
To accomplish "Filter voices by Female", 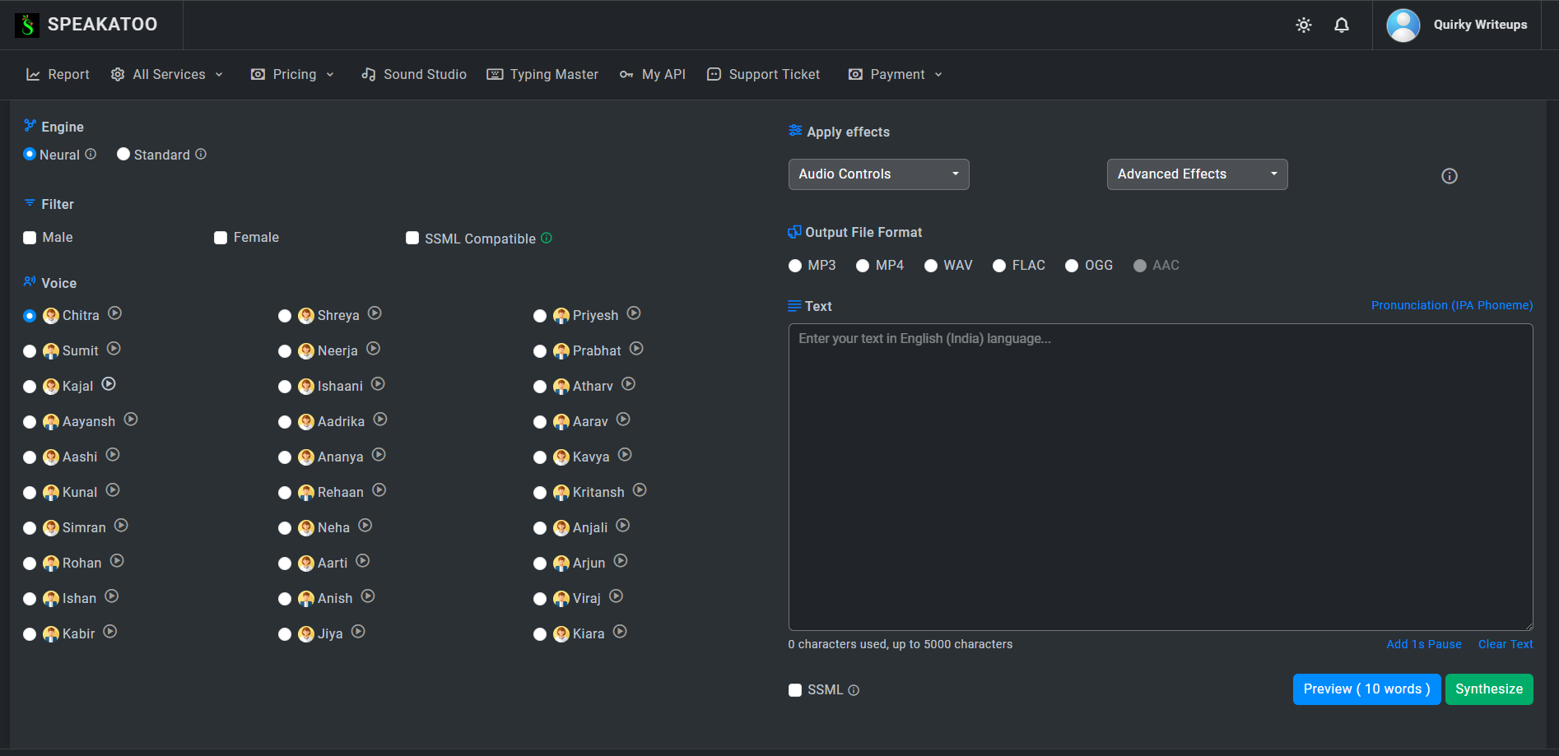I will click(x=221, y=238).
